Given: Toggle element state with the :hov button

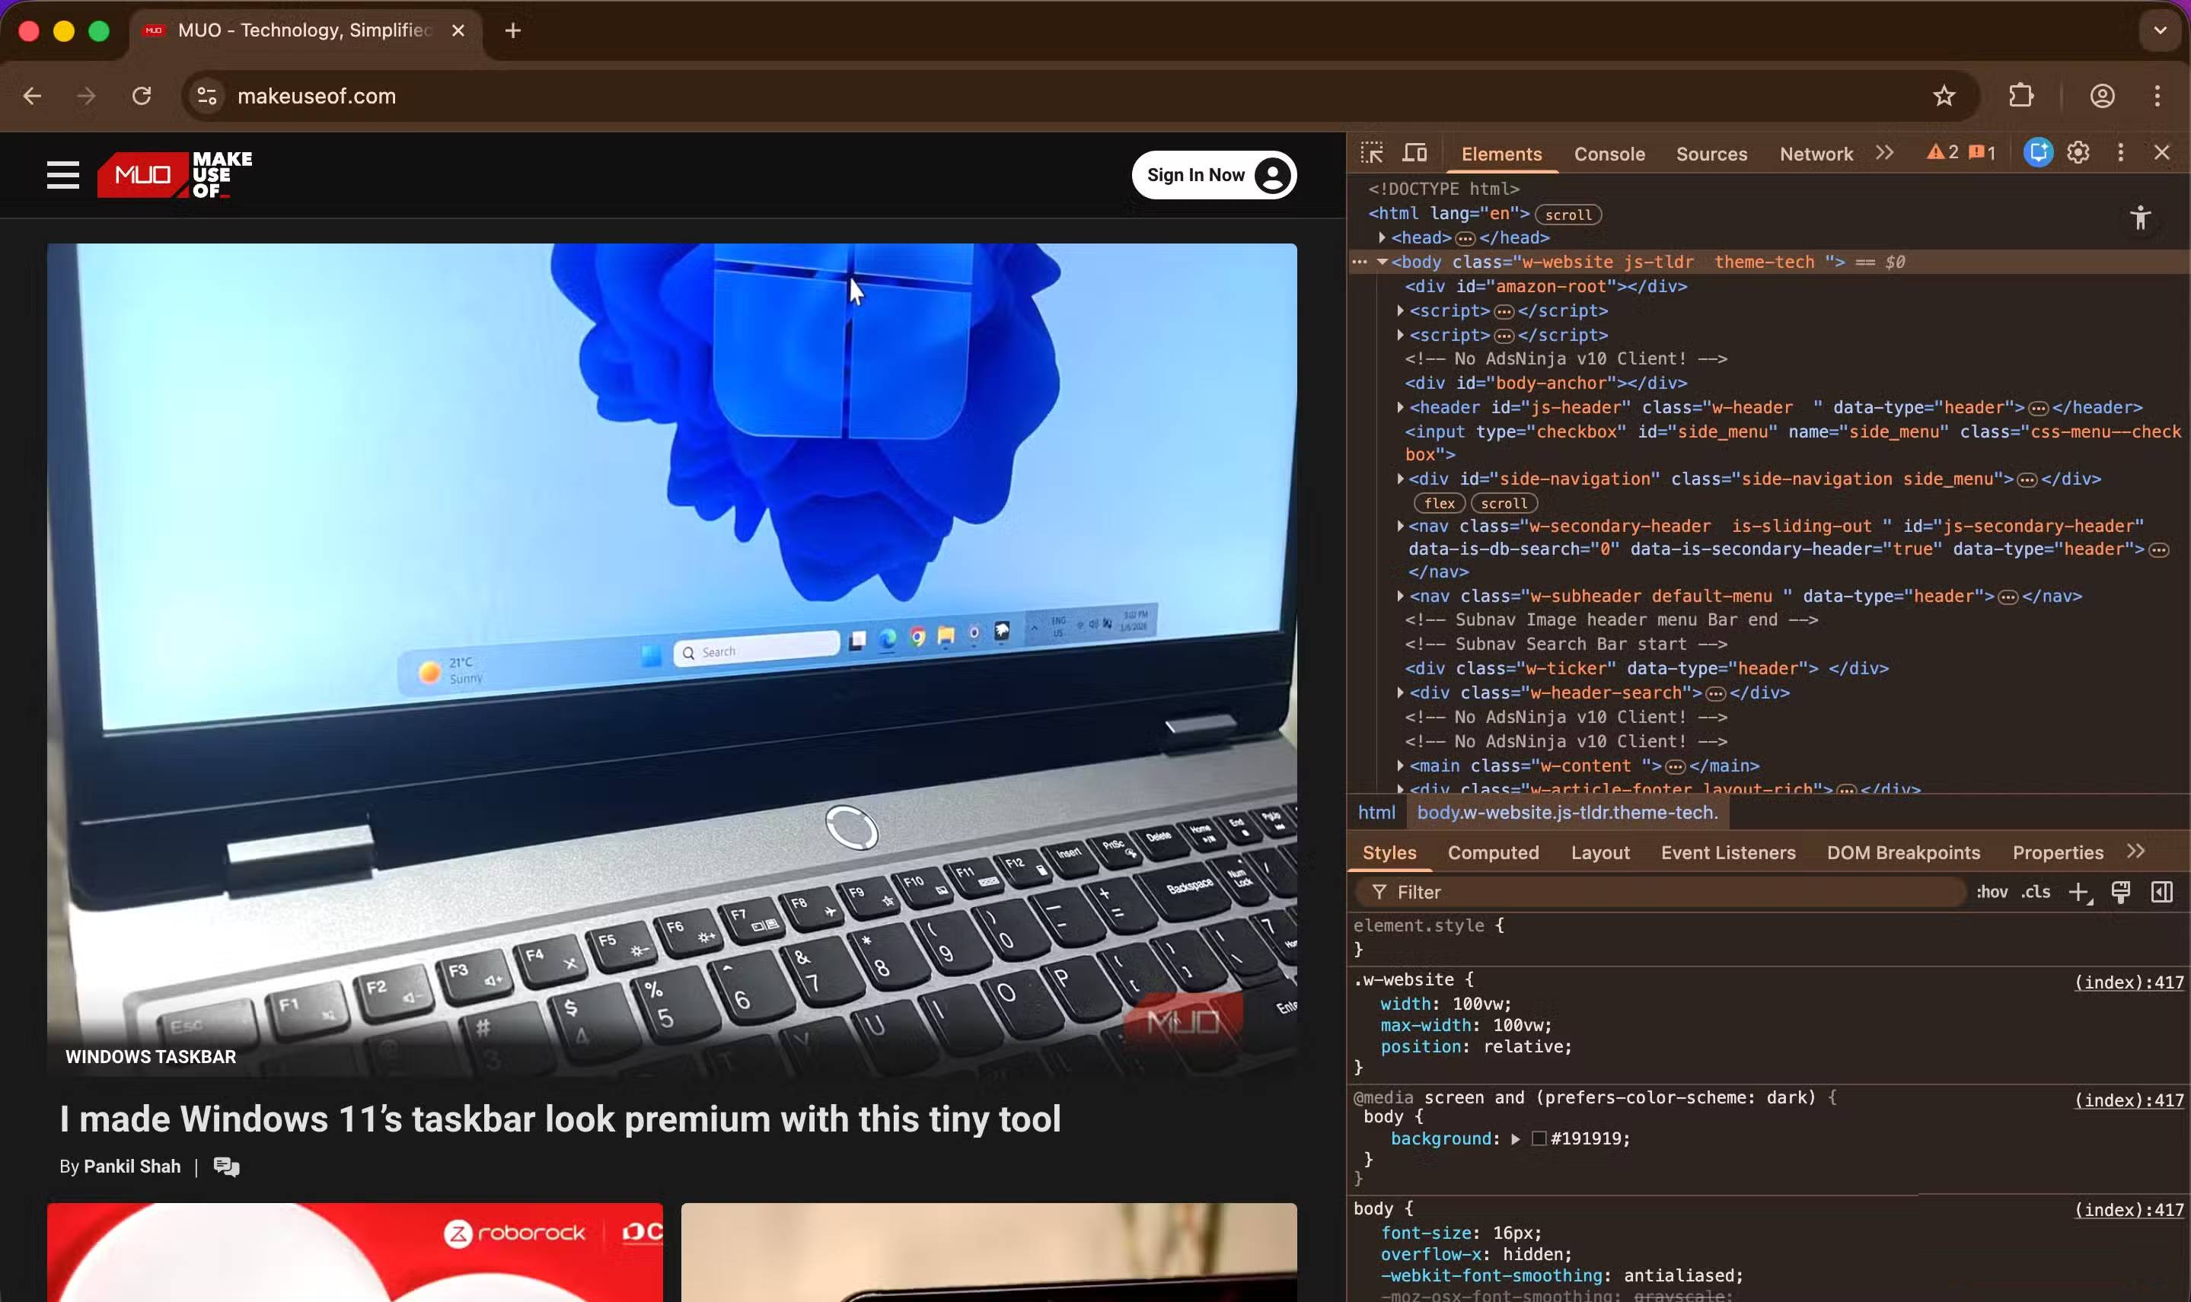Looking at the screenshot, I should 1991,891.
